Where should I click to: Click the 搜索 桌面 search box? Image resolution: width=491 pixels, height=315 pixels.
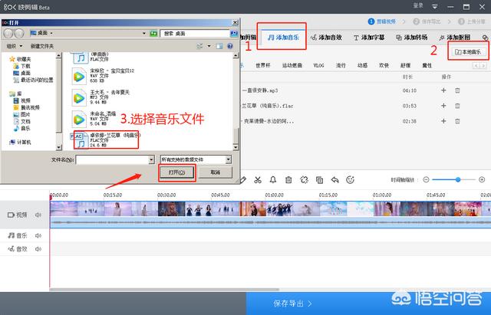195,33
